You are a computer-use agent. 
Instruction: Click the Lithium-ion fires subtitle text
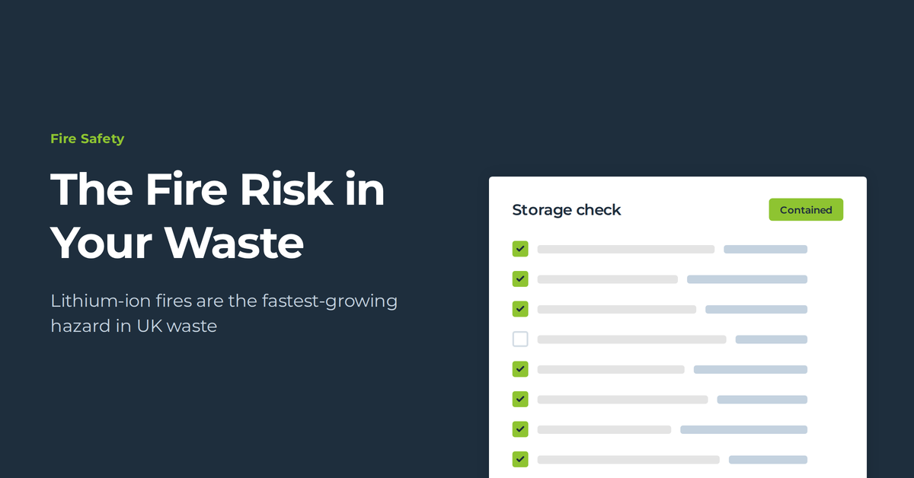tap(224, 314)
